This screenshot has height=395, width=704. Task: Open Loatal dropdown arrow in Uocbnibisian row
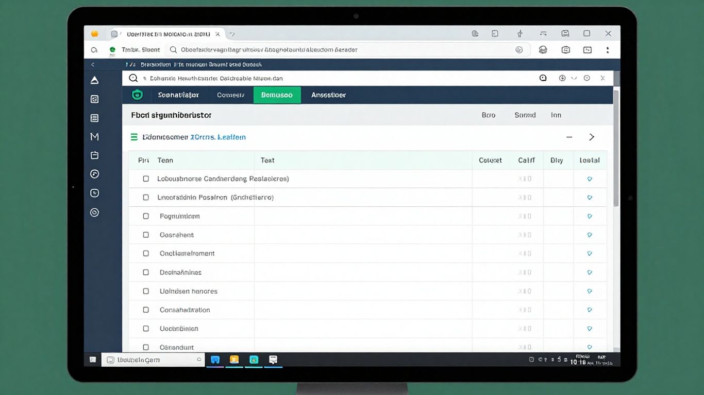[590, 329]
